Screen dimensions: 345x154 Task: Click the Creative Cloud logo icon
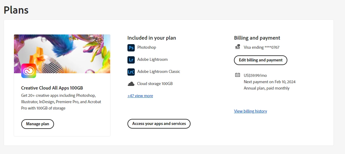29,70
